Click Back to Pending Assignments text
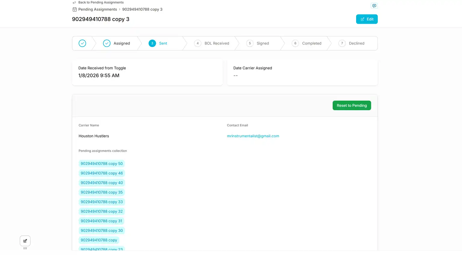Image resolution: width=462 pixels, height=260 pixels. click(x=101, y=2)
